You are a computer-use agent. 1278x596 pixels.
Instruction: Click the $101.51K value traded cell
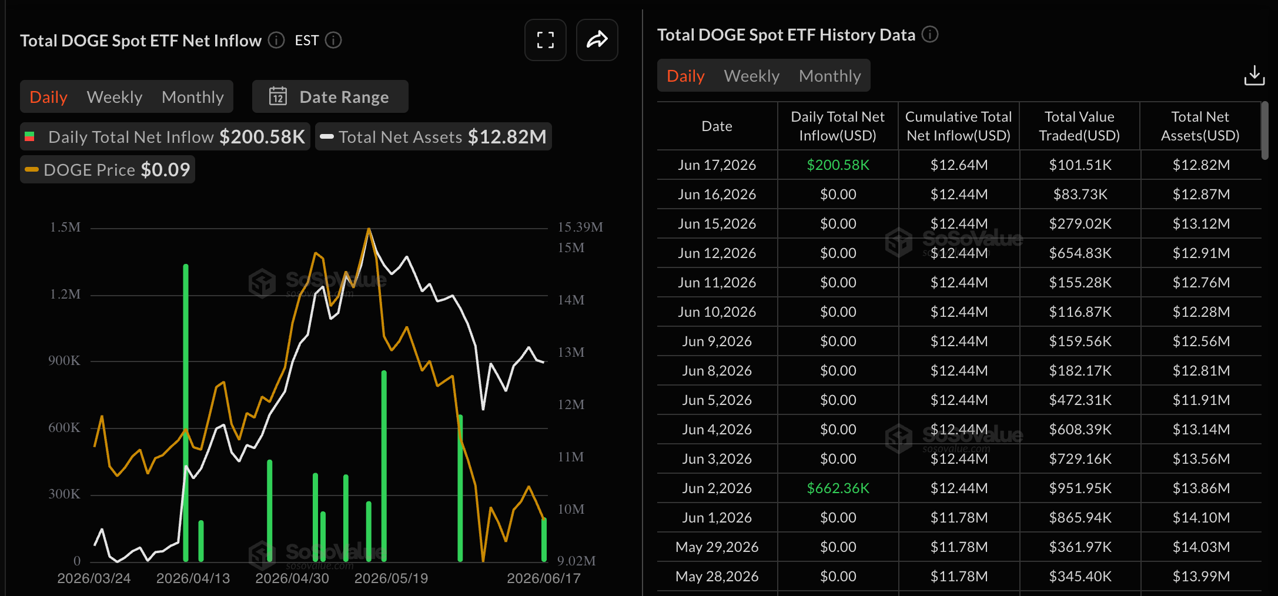pyautogui.click(x=1080, y=165)
